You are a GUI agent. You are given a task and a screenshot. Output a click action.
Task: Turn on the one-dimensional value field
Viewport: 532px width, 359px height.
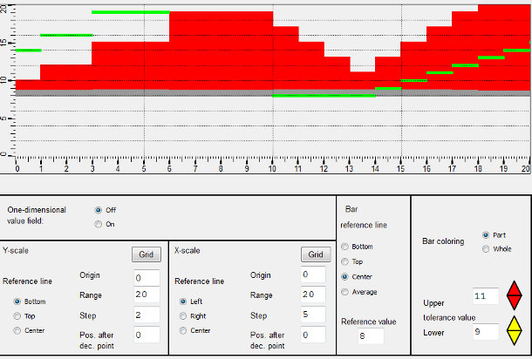coord(99,224)
